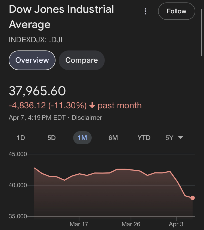Show the 5D chart range

[51, 138]
